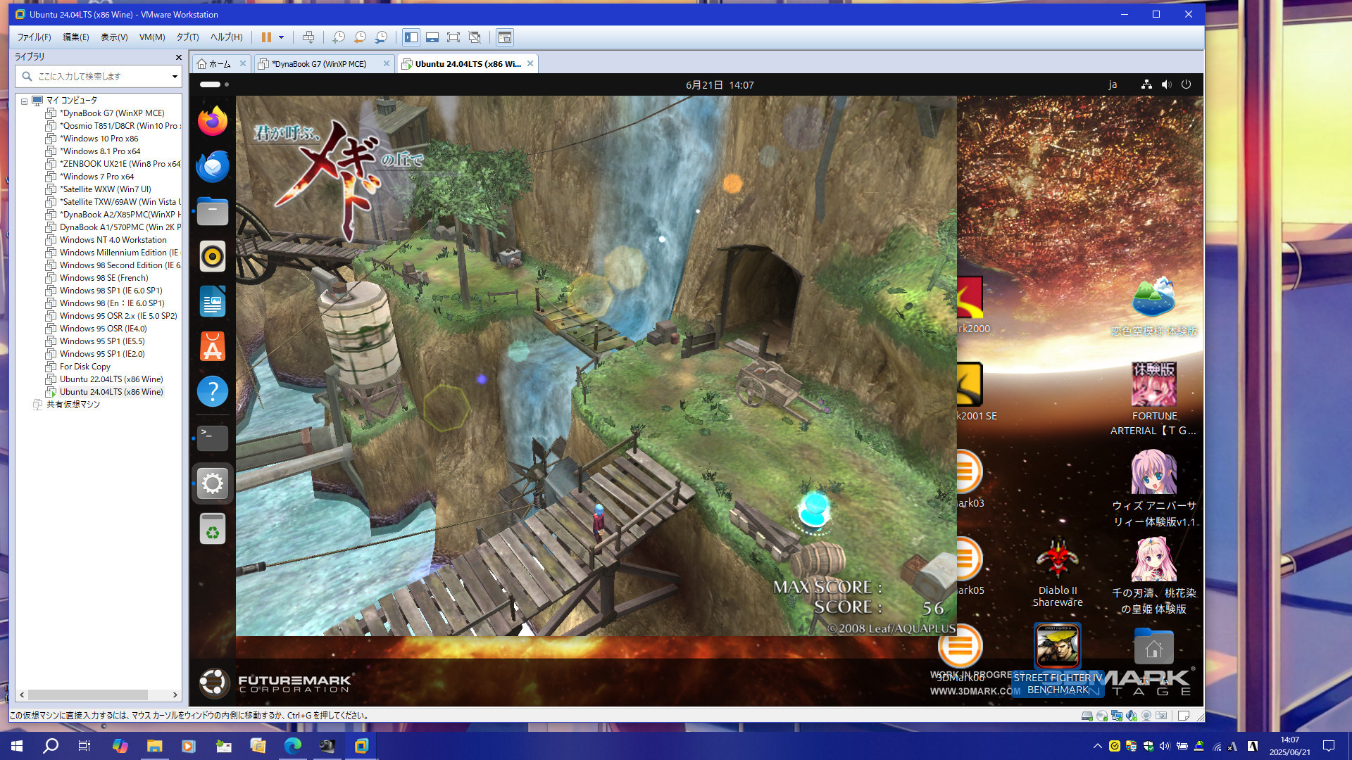Click the console view toolbar icon
Screen dimensions: 1352x760
click(x=505, y=37)
